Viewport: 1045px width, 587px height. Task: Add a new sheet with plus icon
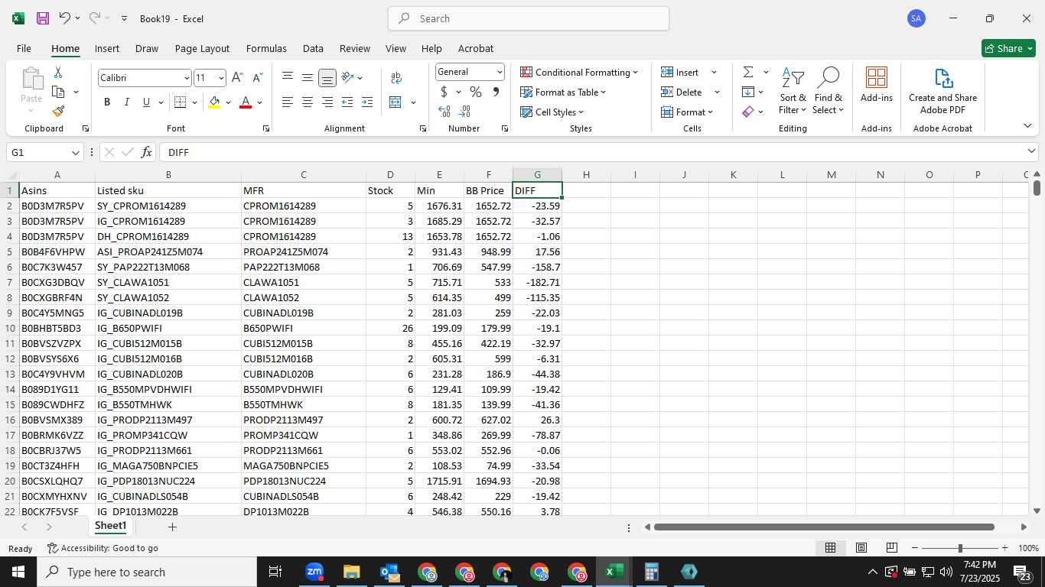(x=172, y=527)
